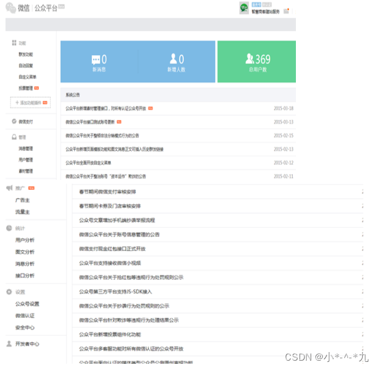Open announcement about 整顿非法分销模式行为

click(x=102, y=136)
